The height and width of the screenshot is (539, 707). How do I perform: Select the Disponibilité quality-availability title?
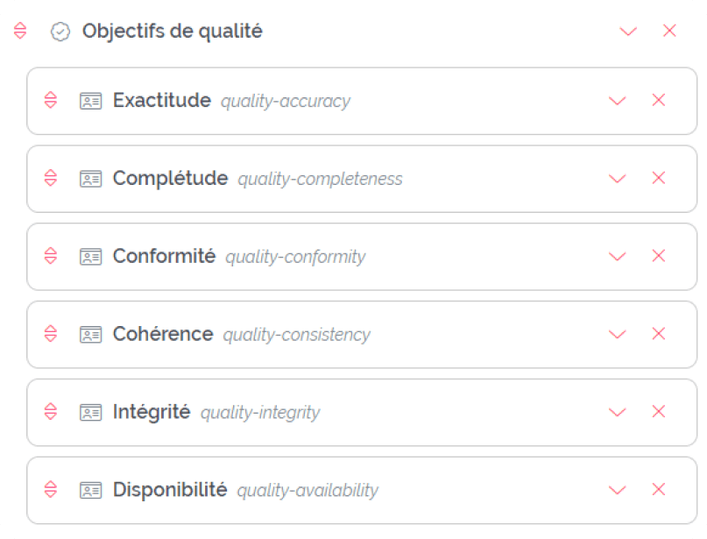tap(170, 490)
